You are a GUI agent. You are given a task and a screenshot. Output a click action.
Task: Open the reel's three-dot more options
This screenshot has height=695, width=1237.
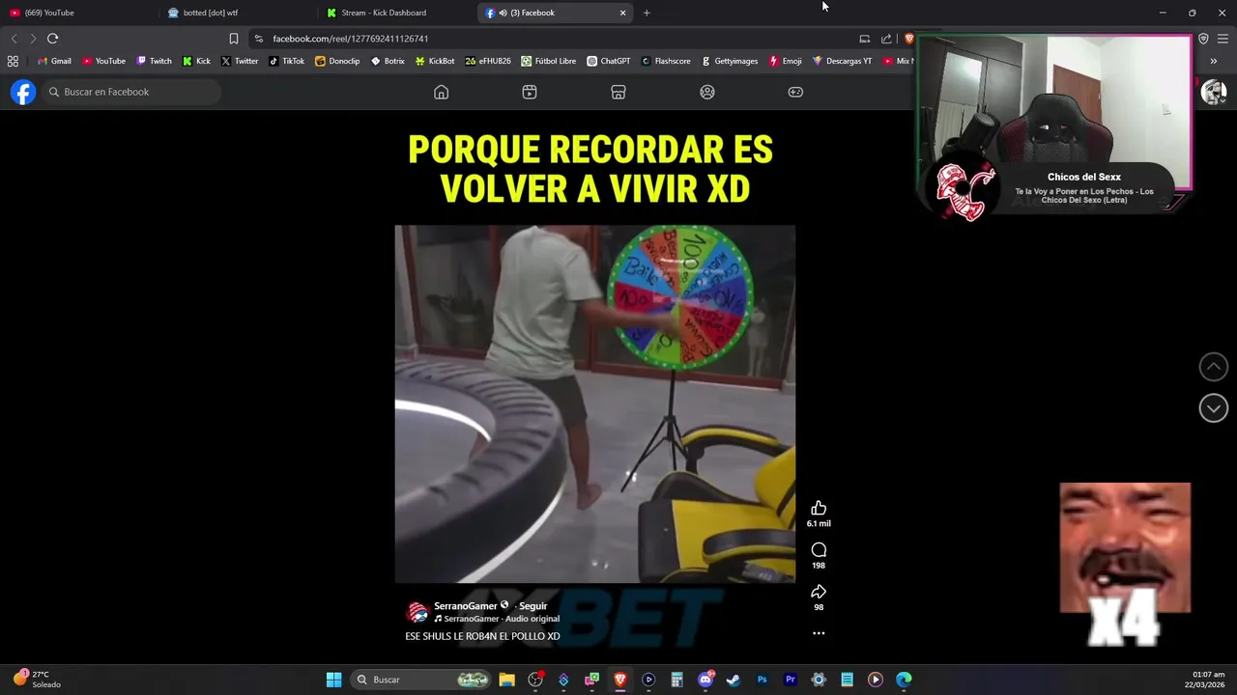(819, 633)
